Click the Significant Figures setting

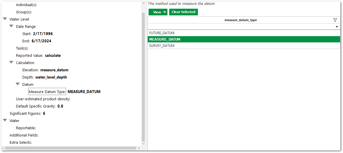(27, 113)
